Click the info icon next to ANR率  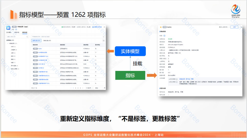point(43,68)
